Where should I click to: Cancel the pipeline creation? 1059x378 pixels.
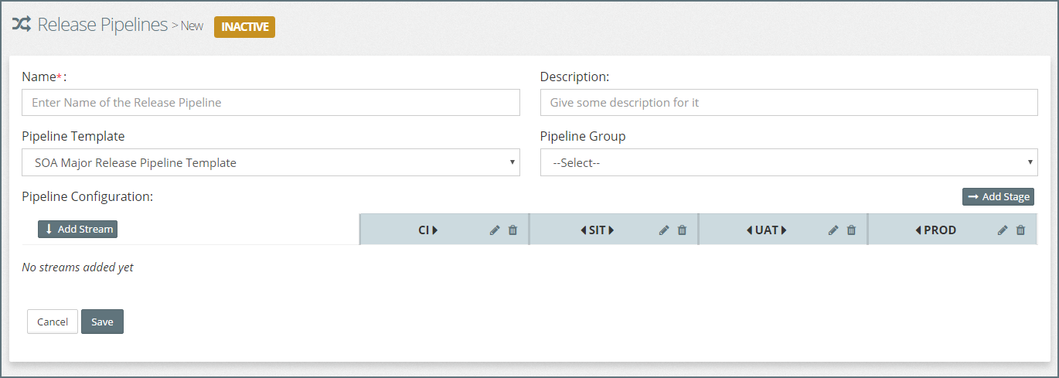click(x=53, y=322)
